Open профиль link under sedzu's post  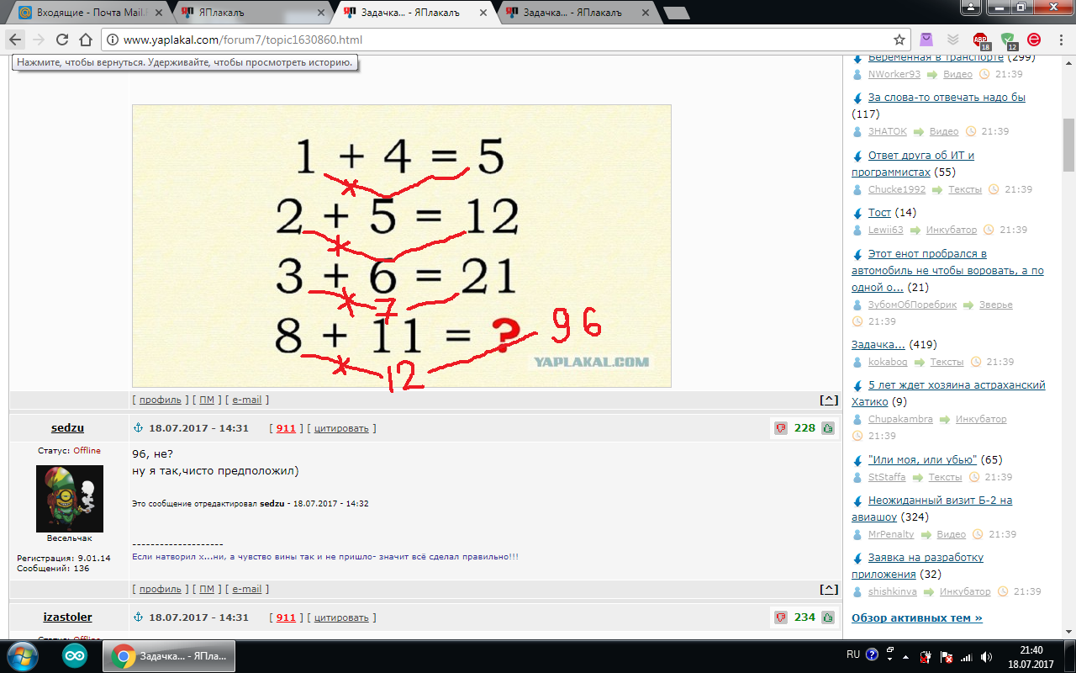coord(161,589)
